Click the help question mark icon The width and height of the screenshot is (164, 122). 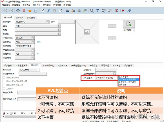[116, 10]
